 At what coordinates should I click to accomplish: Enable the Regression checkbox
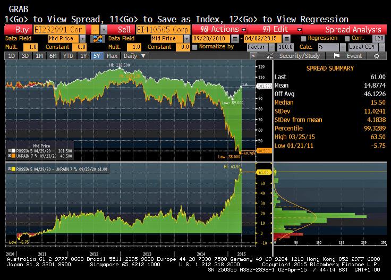point(303,38)
